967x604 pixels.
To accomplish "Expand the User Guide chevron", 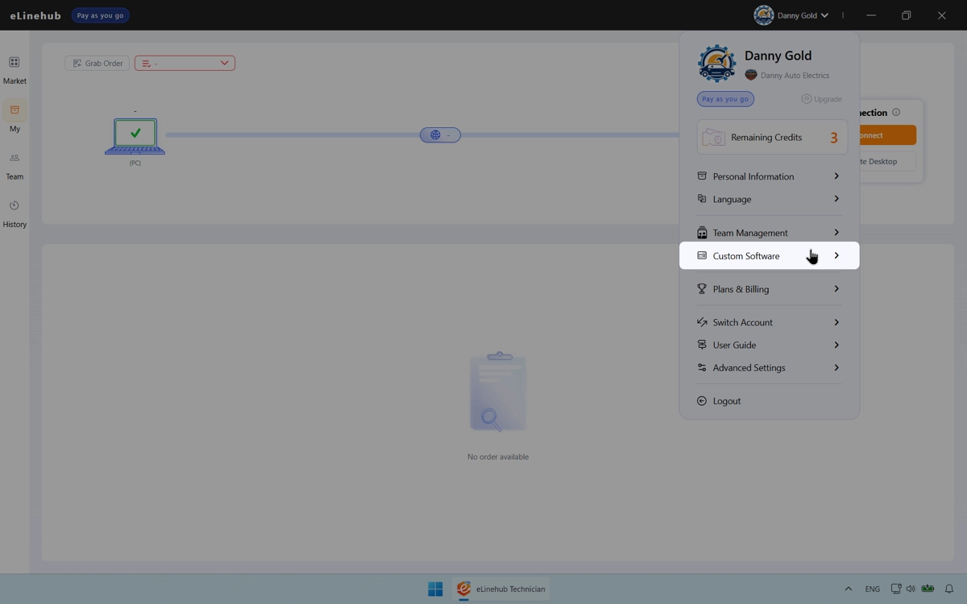I will point(836,345).
